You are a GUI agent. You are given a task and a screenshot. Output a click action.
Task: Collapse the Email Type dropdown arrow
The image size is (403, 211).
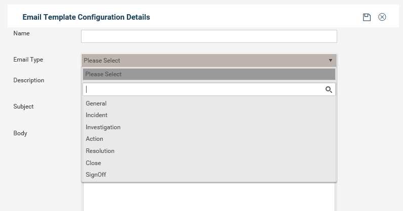(331, 61)
